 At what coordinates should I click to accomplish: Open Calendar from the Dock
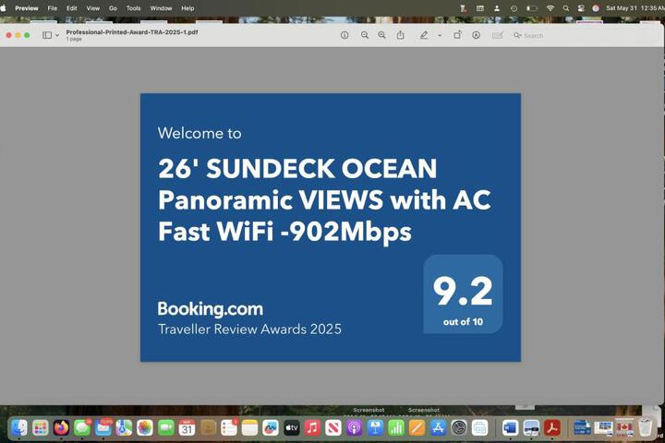point(187,427)
